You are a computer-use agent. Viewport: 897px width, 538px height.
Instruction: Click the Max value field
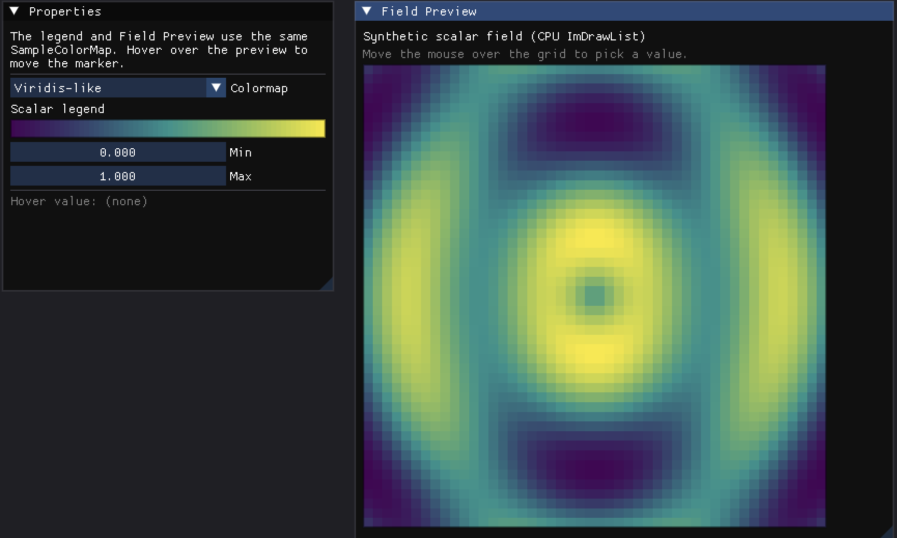pyautogui.click(x=118, y=176)
